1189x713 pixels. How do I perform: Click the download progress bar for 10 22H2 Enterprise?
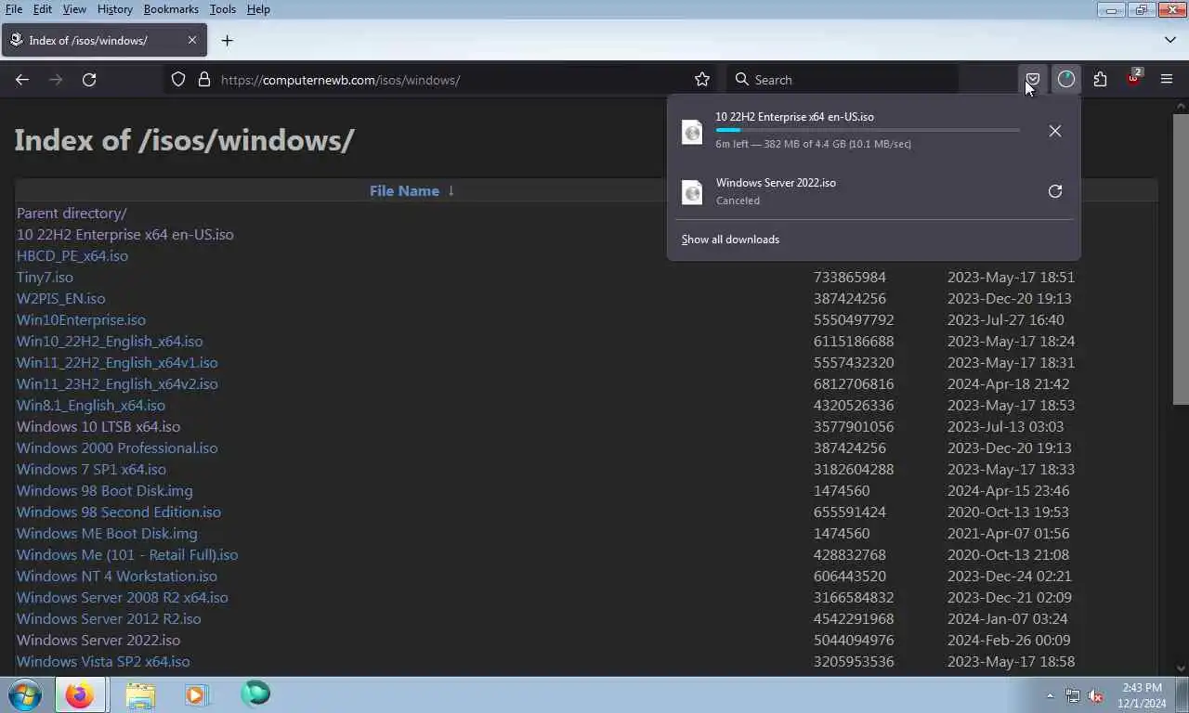[868, 130]
